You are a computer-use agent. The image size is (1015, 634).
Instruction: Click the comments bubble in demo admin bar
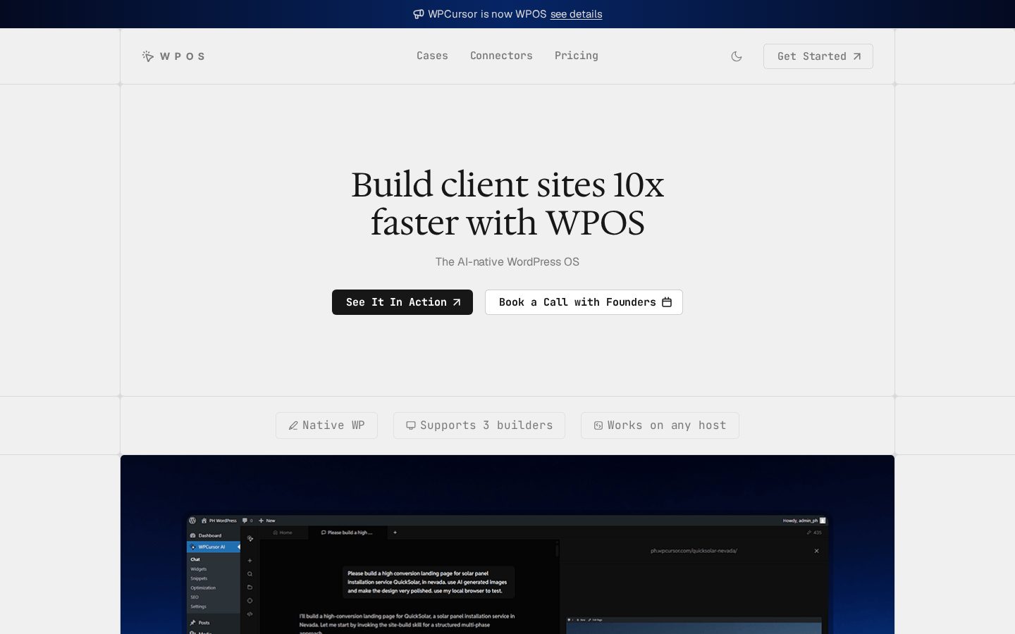tap(247, 521)
